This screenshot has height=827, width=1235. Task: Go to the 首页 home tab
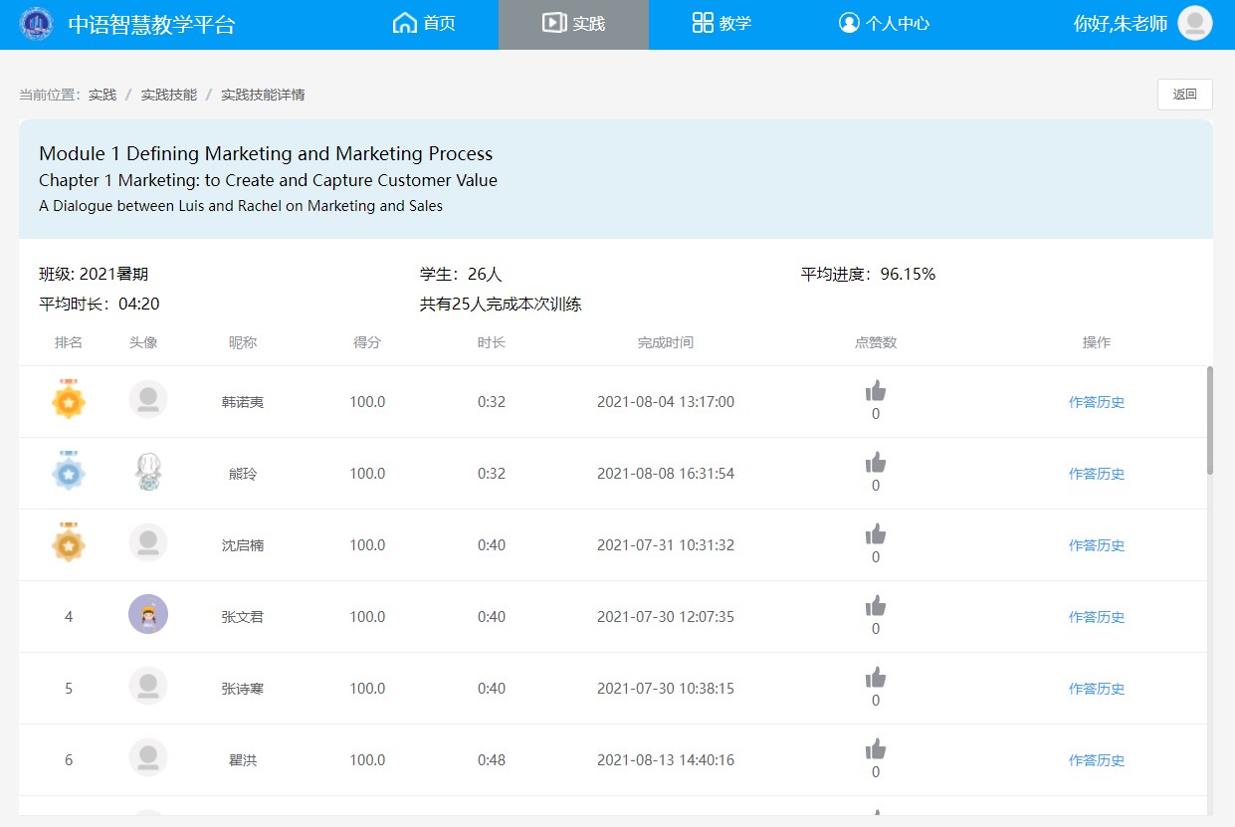425,23
